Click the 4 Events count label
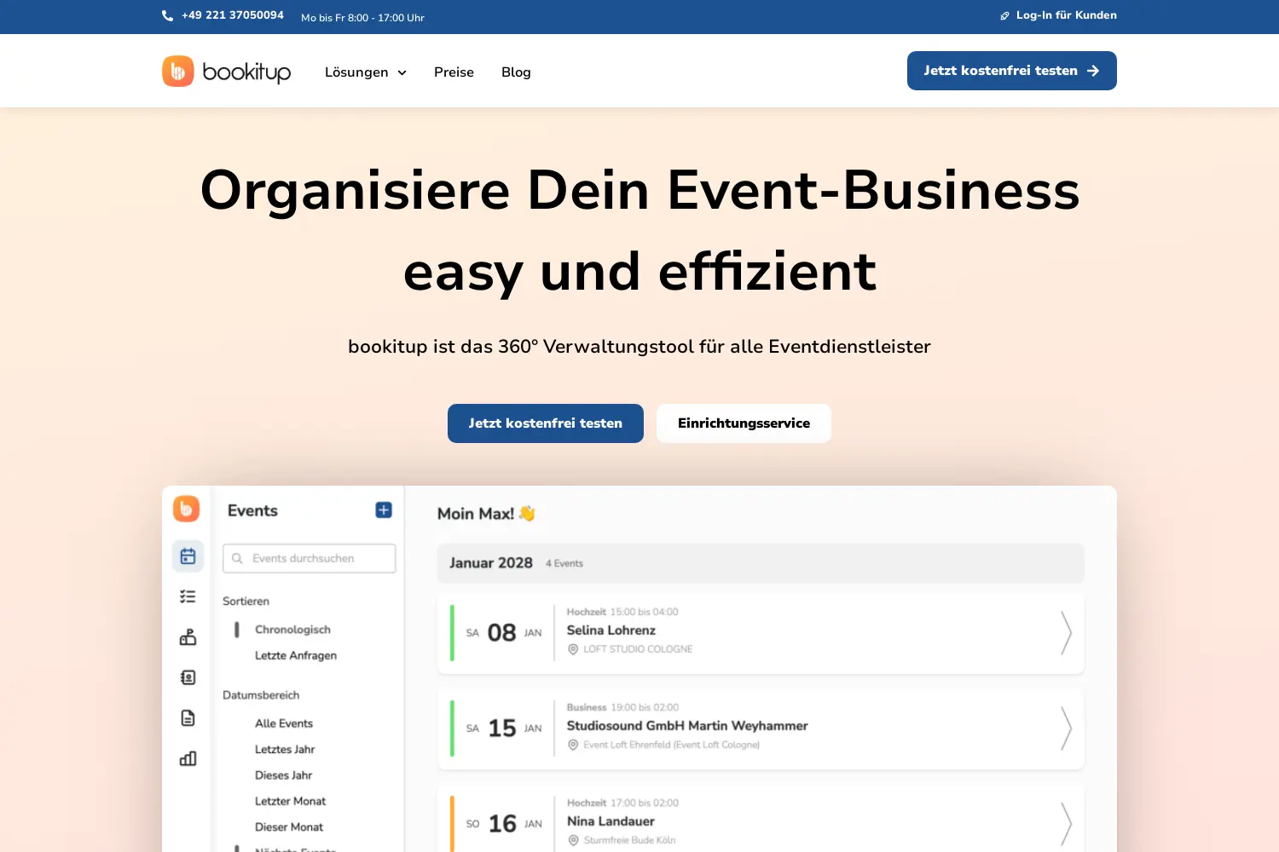Image resolution: width=1279 pixels, height=852 pixels. click(564, 563)
